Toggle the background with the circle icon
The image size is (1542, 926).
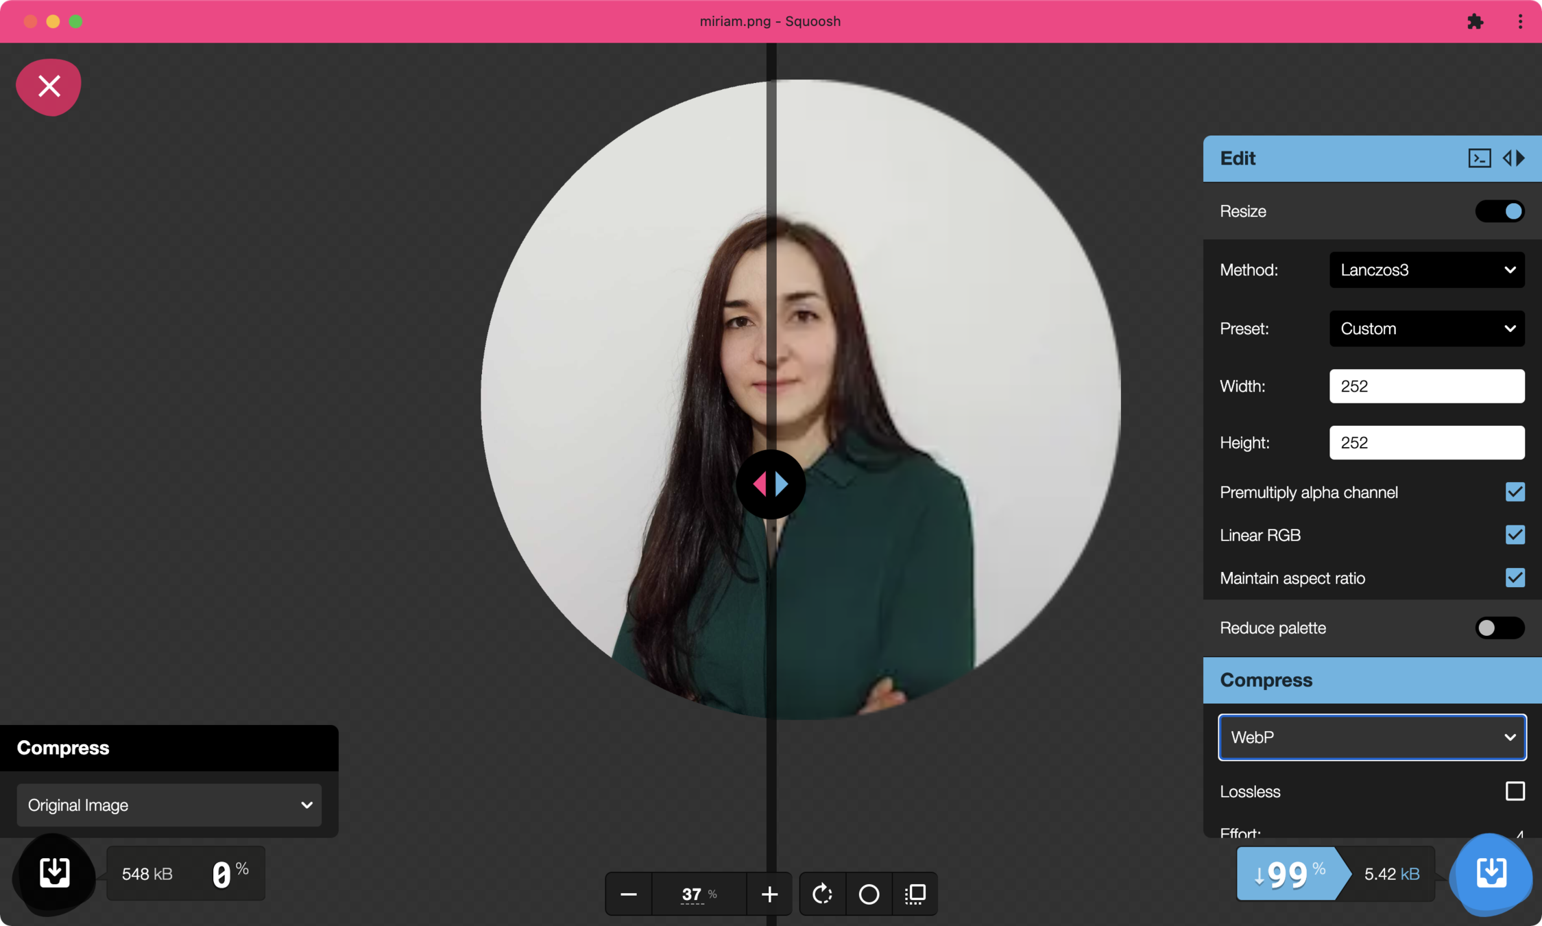[x=869, y=894]
